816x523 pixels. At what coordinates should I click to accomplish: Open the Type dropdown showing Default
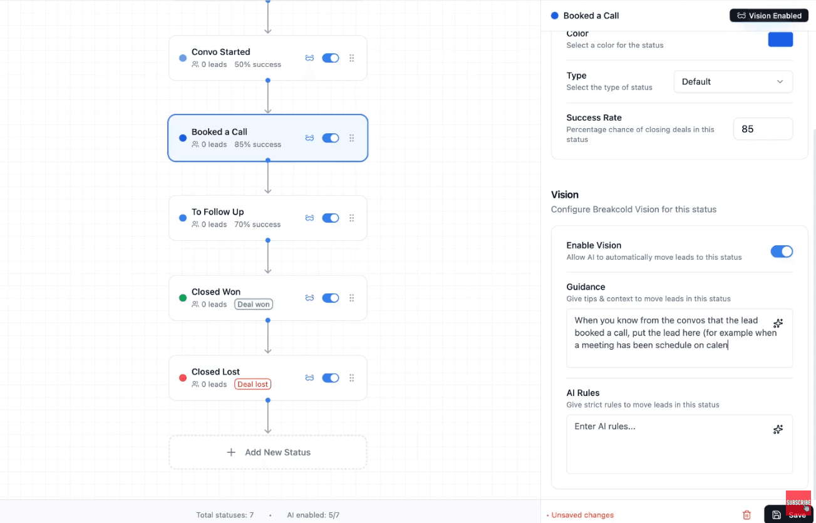733,81
